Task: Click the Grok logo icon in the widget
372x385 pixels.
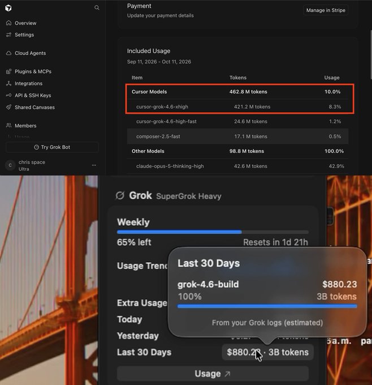Action: (120, 196)
